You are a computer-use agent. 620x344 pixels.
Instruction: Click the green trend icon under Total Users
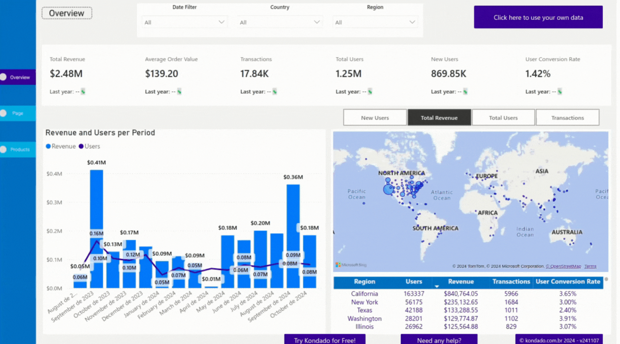point(369,91)
